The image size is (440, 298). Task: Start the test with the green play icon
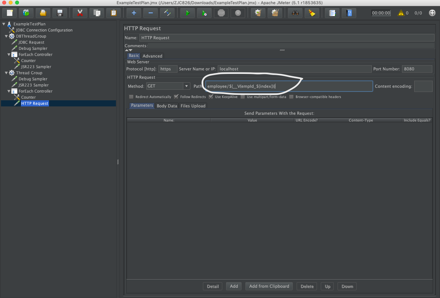[x=187, y=13]
